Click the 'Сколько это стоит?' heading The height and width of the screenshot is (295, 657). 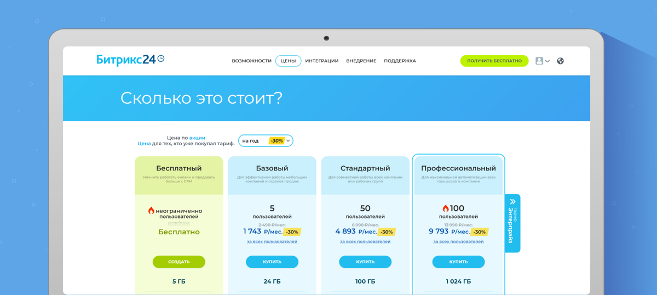201,98
